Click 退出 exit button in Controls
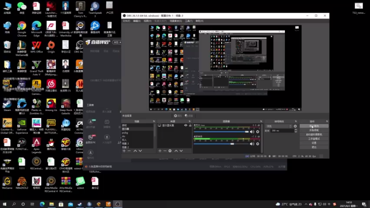The width and height of the screenshot is (370, 208). click(314, 147)
